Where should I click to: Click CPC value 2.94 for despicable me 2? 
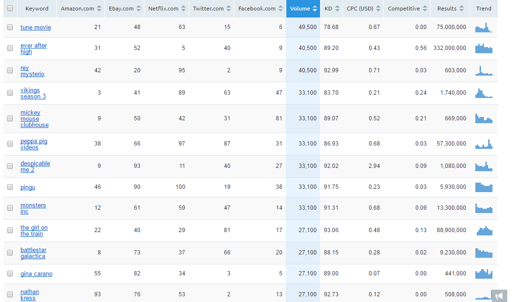[x=374, y=166]
